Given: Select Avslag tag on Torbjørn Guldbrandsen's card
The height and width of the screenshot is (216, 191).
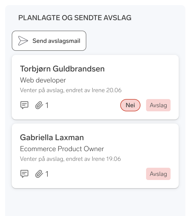Looking at the screenshot, I should (158, 105).
